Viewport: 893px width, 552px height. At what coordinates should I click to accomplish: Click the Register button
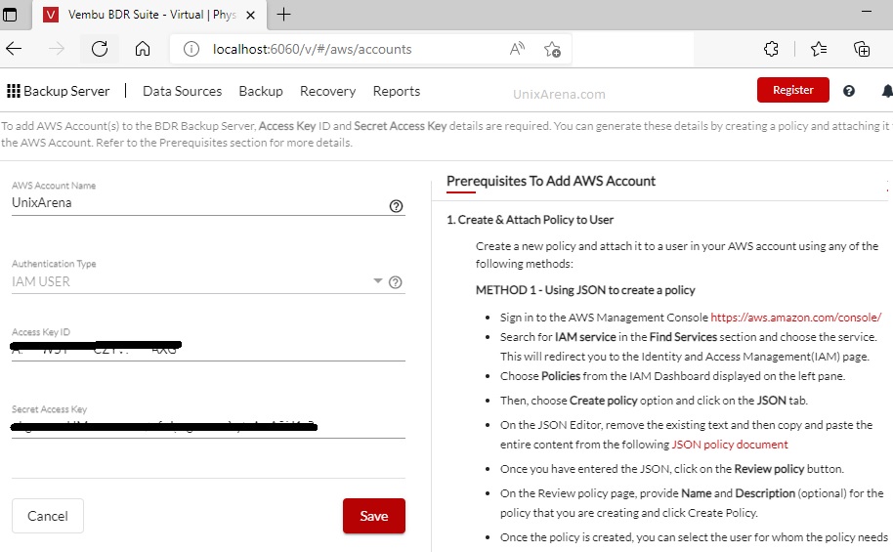(792, 90)
